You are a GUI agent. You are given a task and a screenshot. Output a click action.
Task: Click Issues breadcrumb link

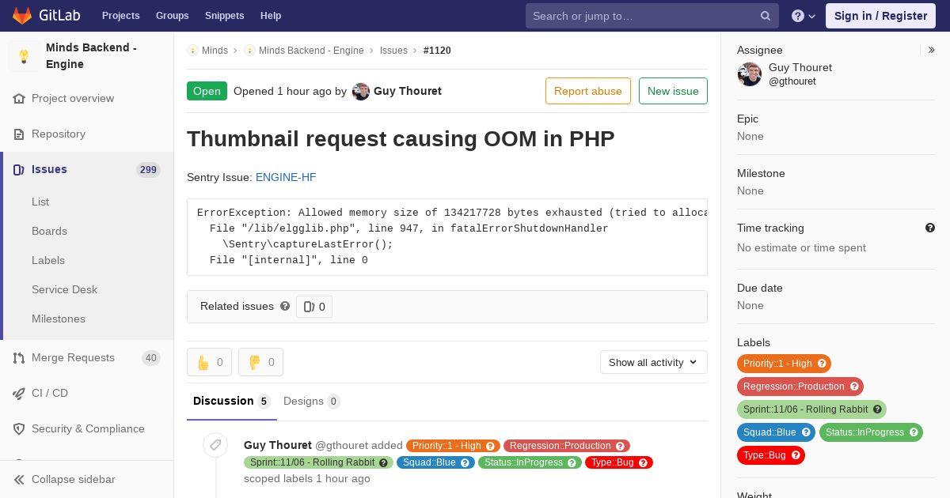[x=393, y=51]
